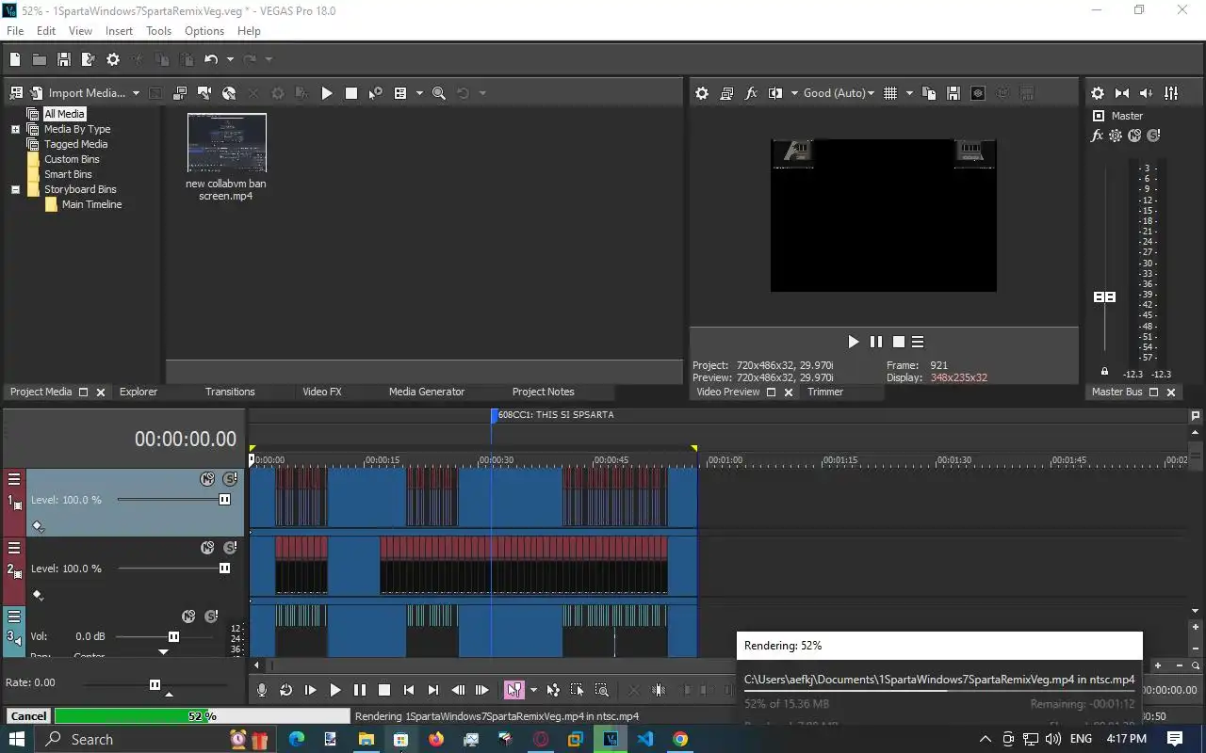1206x753 pixels.
Task: Toggle Mute on the Master bus
Action: (x=1134, y=136)
